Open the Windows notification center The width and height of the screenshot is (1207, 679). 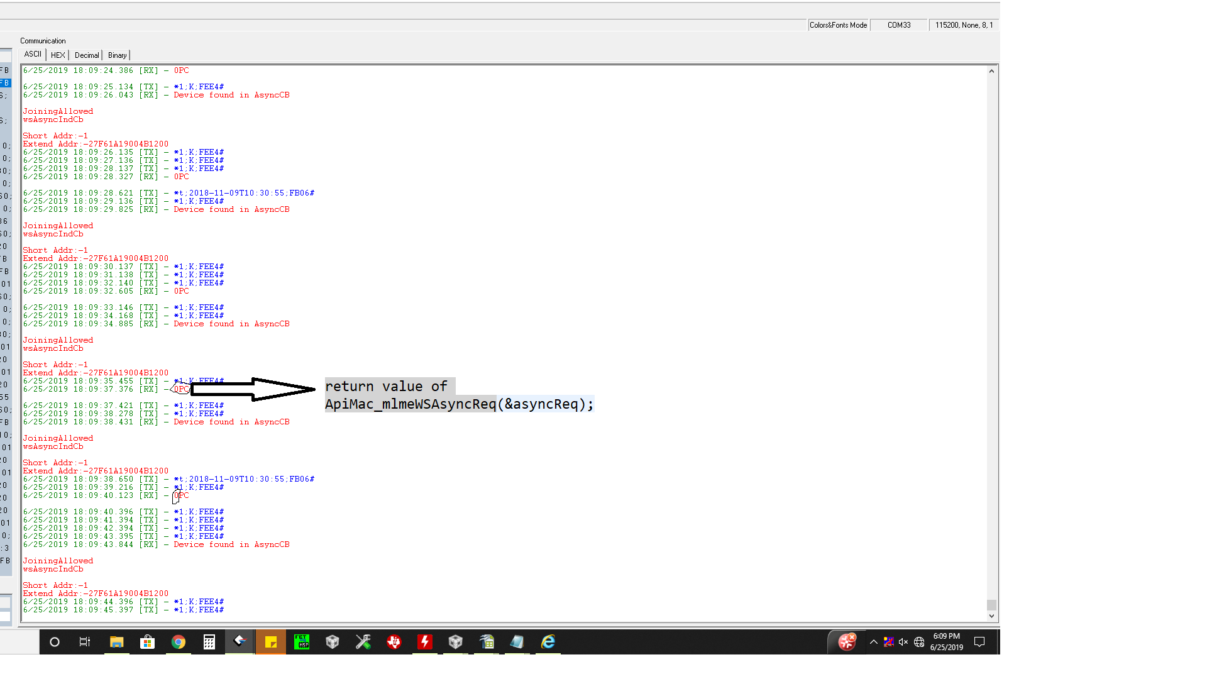(979, 642)
